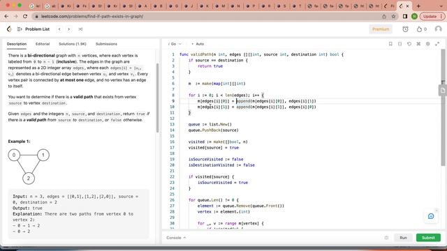The height and width of the screenshot is (251, 447).
Task: Switch to the Editorial tab
Action: pos(43,44)
